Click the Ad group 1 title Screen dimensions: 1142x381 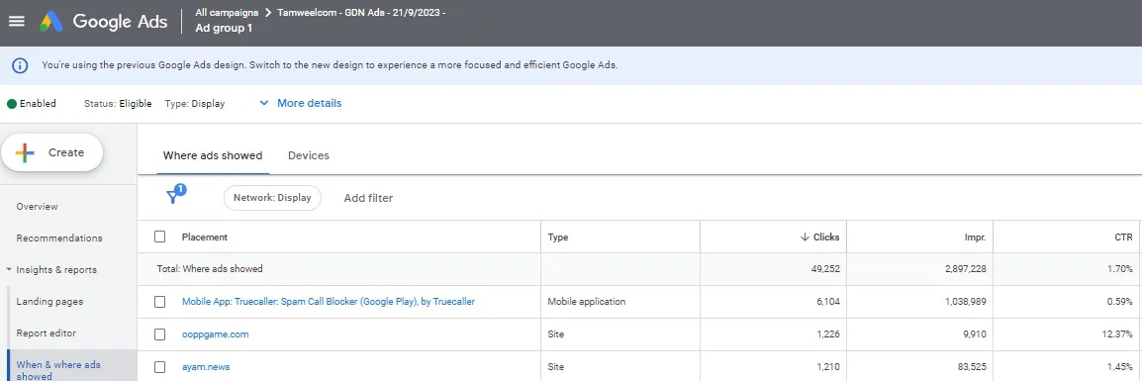click(x=224, y=29)
